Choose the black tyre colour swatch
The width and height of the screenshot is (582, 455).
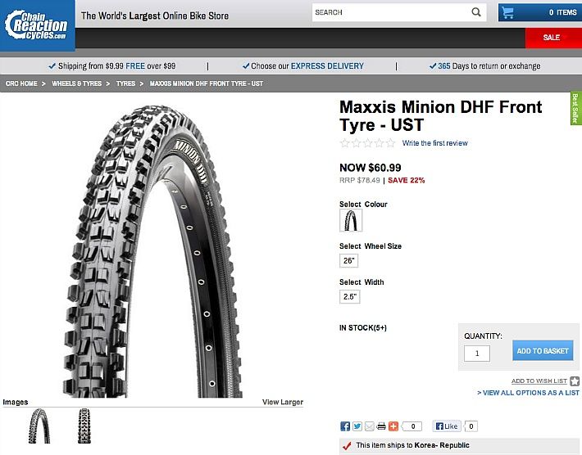pyautogui.click(x=351, y=220)
